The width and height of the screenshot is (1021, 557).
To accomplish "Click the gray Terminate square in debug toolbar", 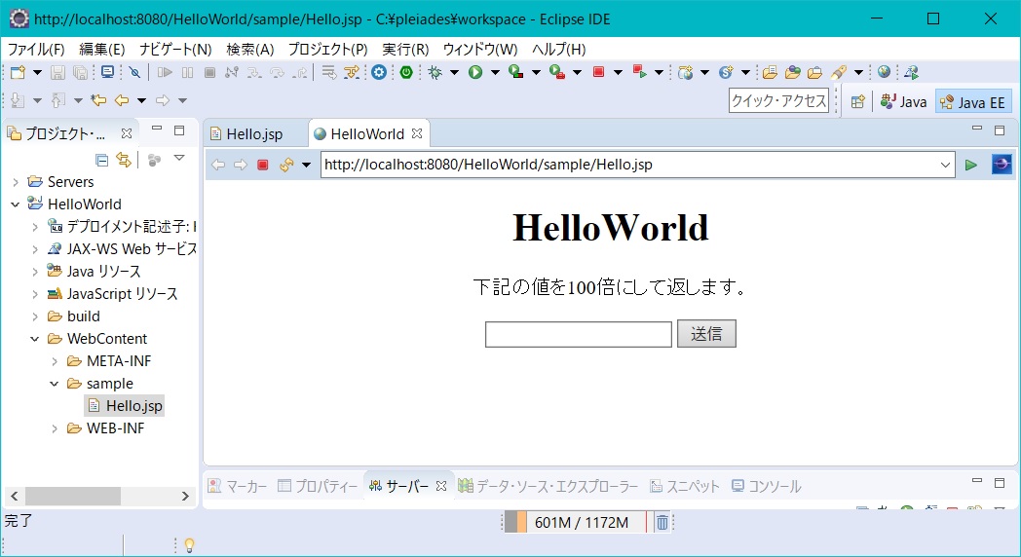I will click(x=209, y=72).
